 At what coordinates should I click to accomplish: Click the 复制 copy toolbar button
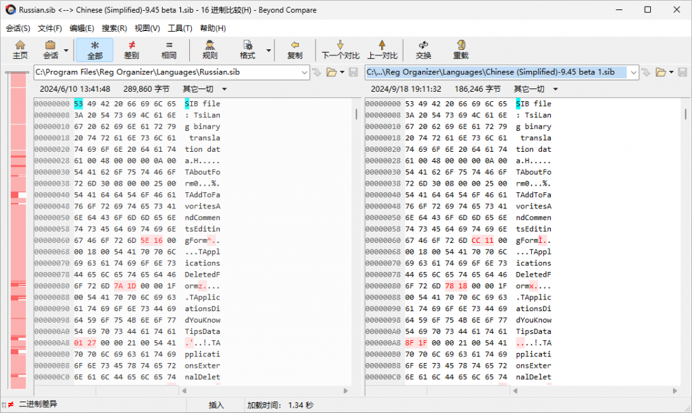295,50
